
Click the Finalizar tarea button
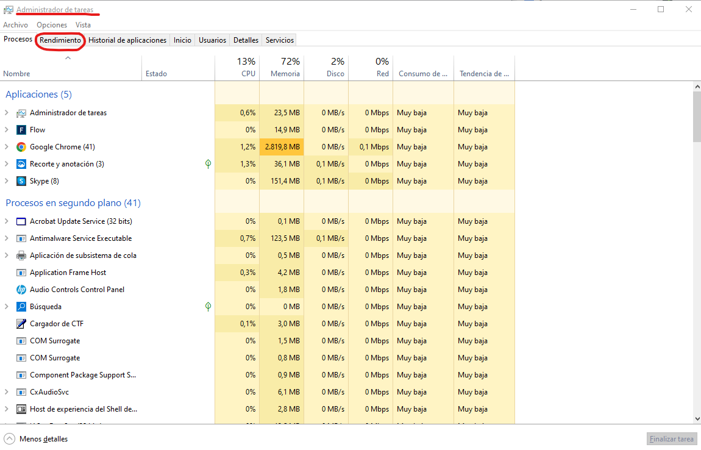671,439
